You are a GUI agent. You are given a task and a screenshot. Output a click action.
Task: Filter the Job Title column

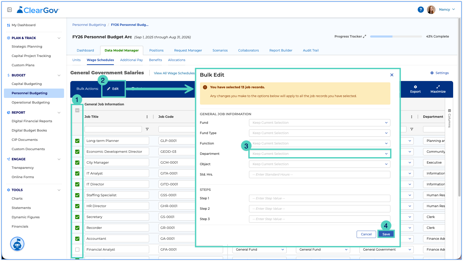(x=147, y=129)
